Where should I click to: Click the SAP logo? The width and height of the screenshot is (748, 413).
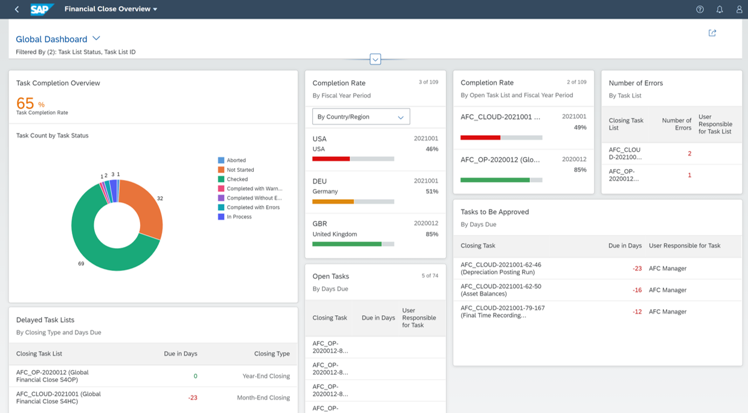click(x=42, y=9)
